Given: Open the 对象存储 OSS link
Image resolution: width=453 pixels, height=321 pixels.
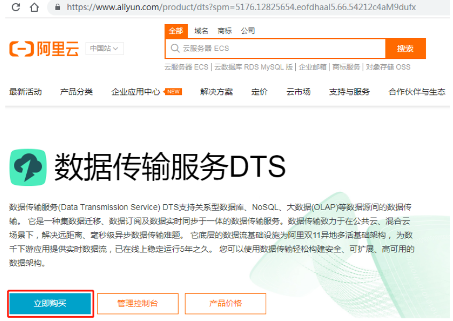Looking at the screenshot, I should [388, 67].
